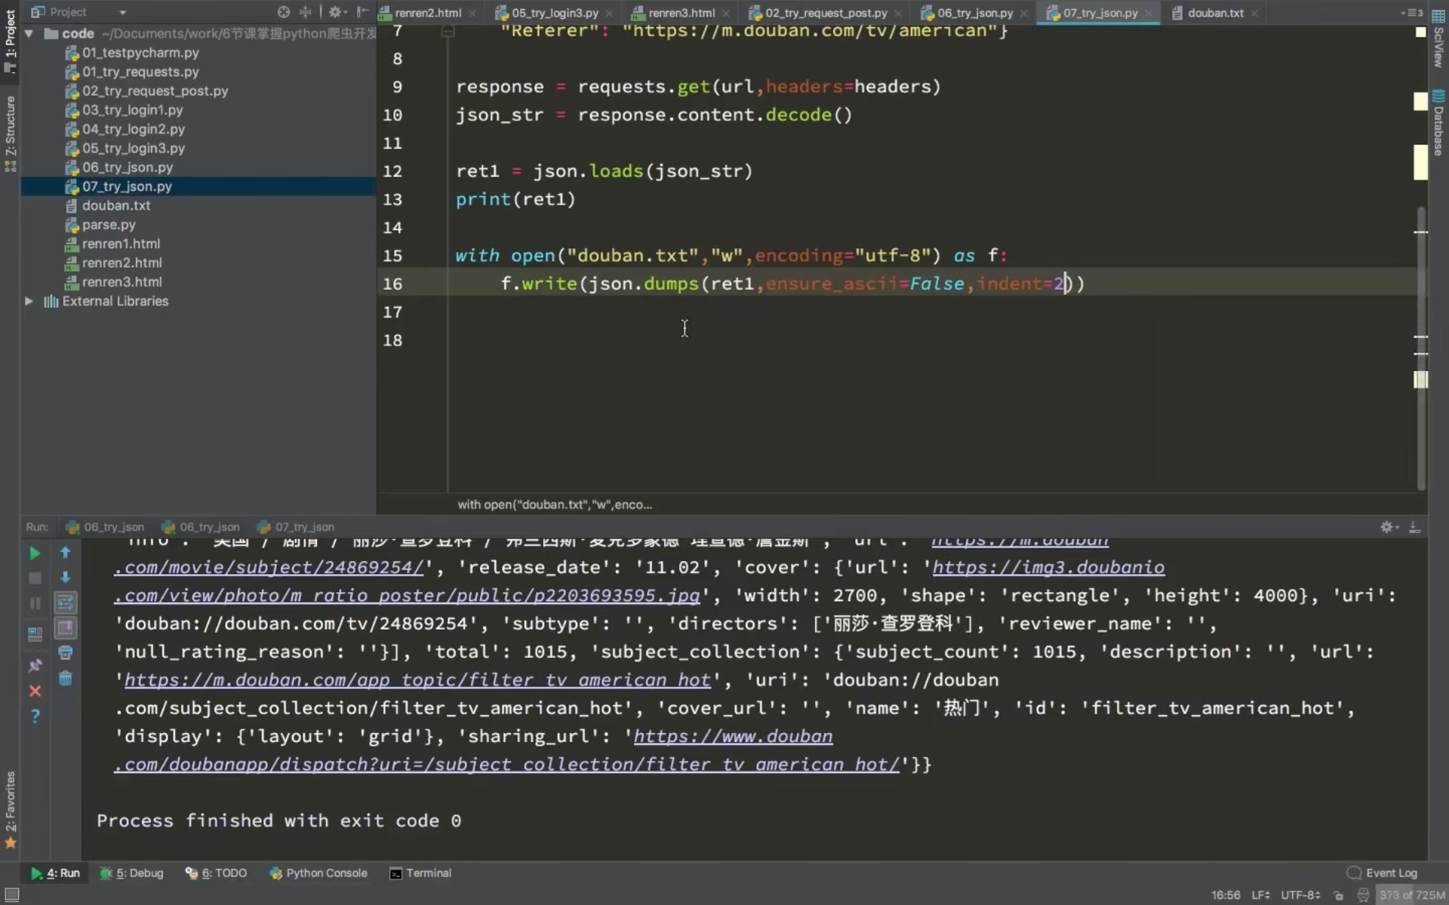This screenshot has height=905, width=1449.
Task: Switch to 06_try_json.py editor tab
Action: [975, 13]
